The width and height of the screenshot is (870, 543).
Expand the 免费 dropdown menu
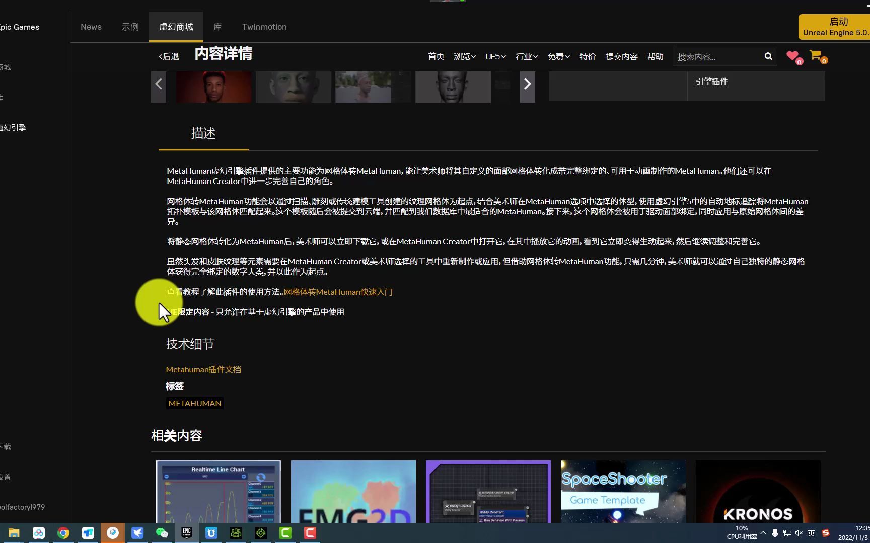click(558, 56)
